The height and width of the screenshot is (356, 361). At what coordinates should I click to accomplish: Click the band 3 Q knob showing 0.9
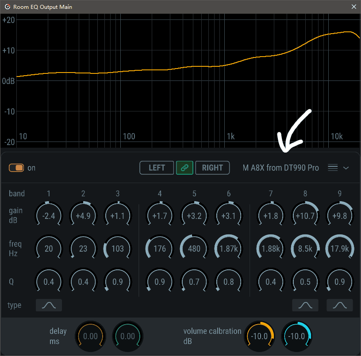pyautogui.click(x=118, y=282)
